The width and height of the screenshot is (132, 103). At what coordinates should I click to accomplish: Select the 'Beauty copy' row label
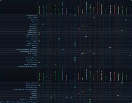pos(32,31)
